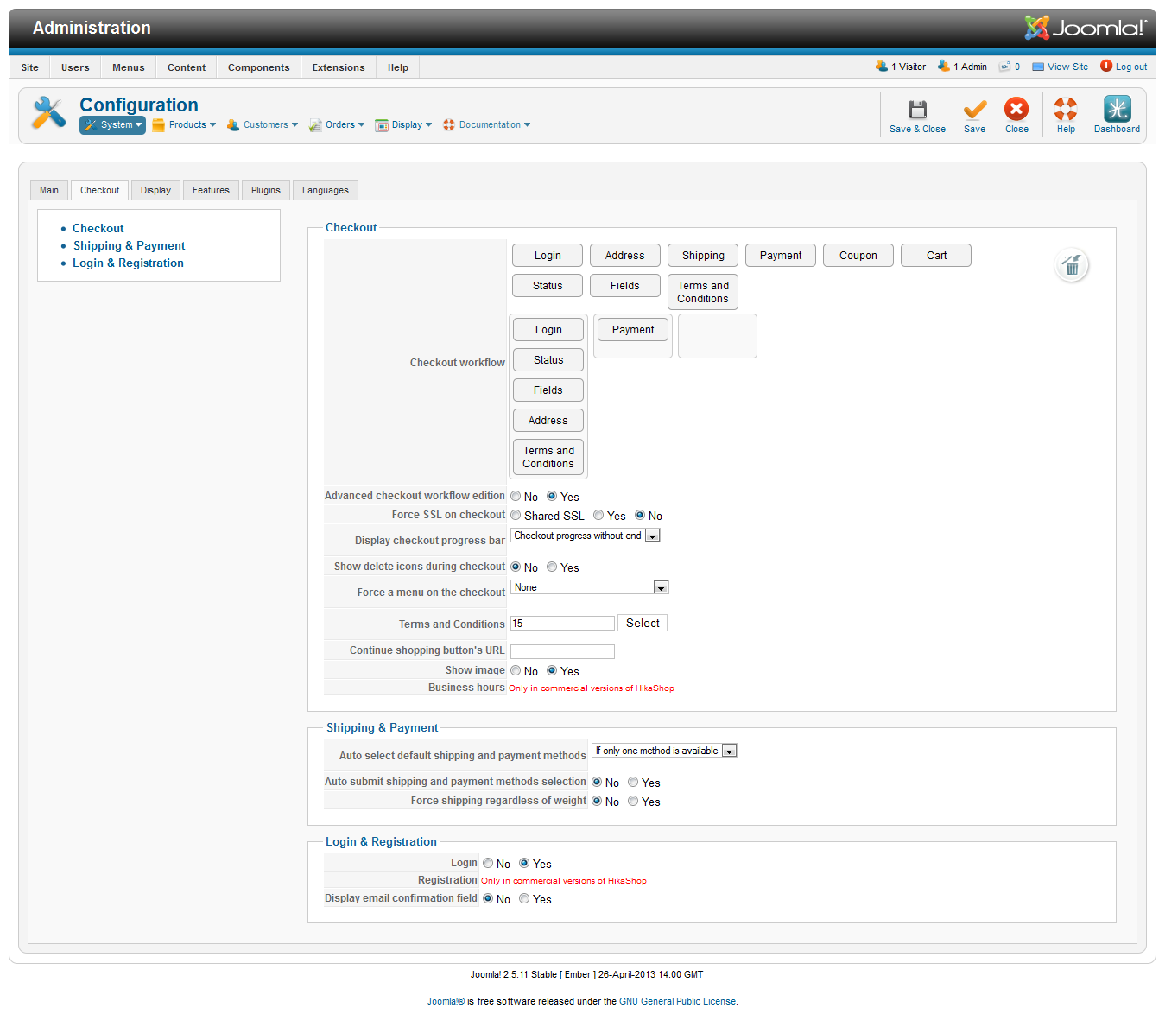Select Shared SSL for Force SSL on checkout

(x=516, y=516)
